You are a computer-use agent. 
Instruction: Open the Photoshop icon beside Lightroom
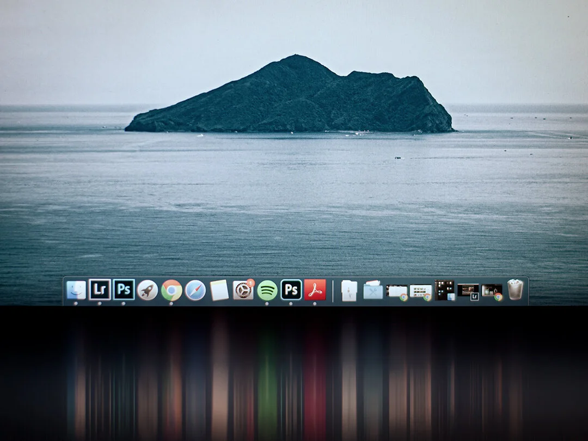click(x=124, y=290)
